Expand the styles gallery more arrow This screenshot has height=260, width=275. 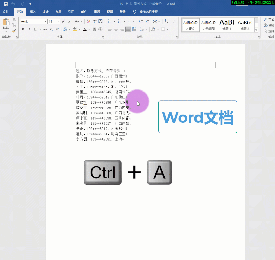(256, 30)
